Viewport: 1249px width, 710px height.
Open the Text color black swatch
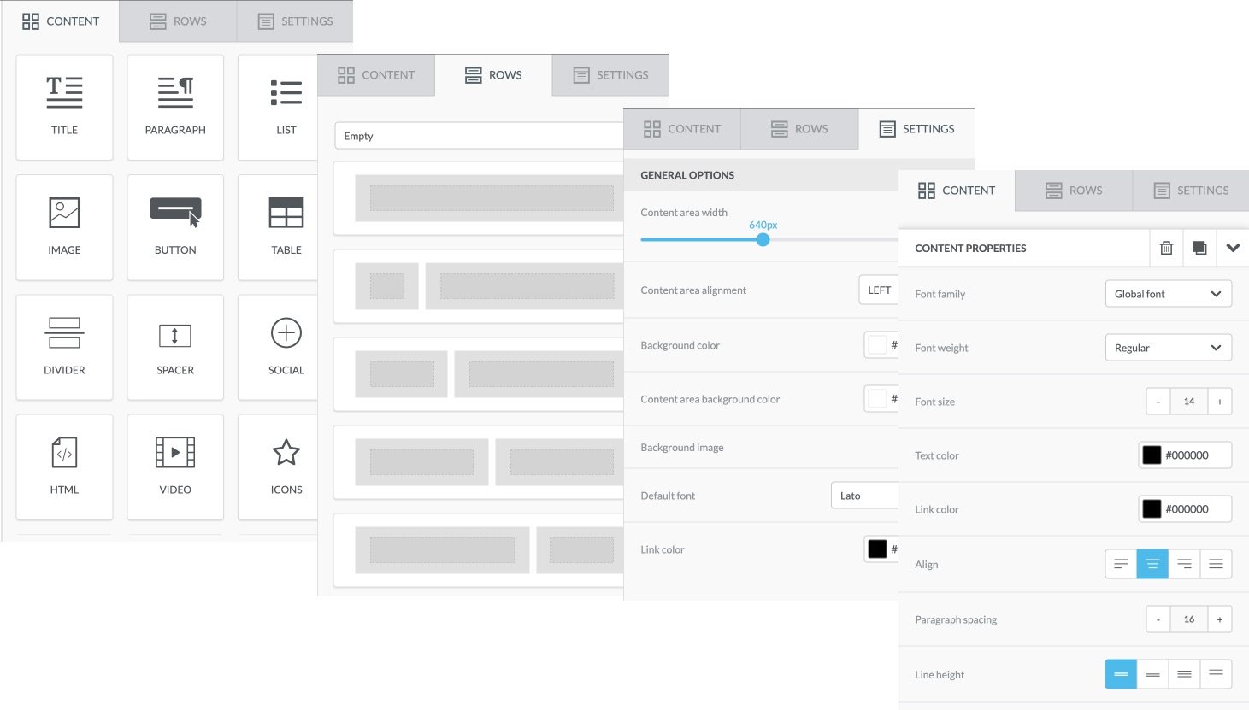[x=1152, y=455]
